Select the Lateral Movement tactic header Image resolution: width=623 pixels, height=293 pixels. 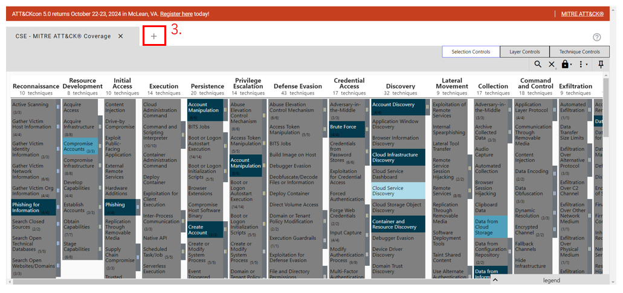tap(452, 83)
